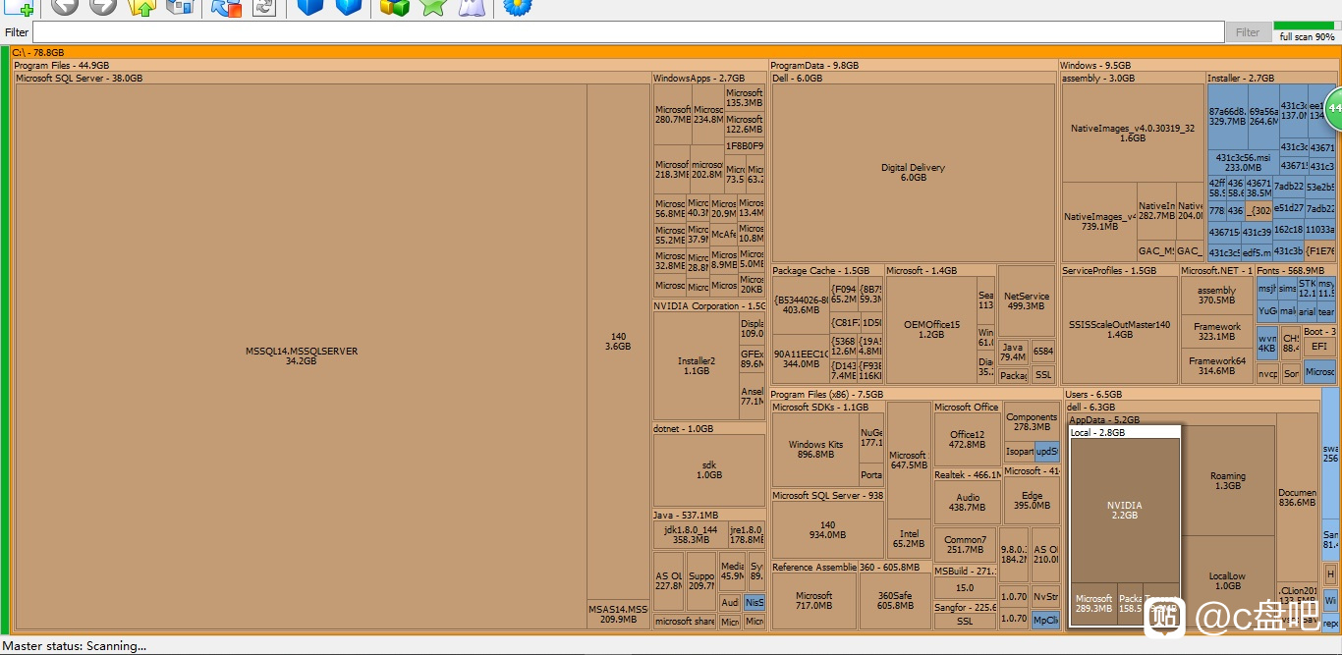Select the sdk 1.0GB block

click(709, 470)
